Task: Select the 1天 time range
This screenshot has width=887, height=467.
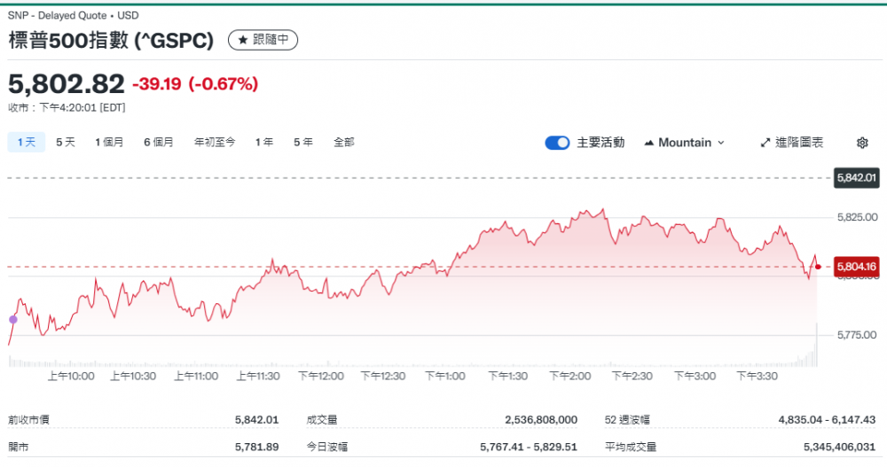Action: pyautogui.click(x=26, y=142)
